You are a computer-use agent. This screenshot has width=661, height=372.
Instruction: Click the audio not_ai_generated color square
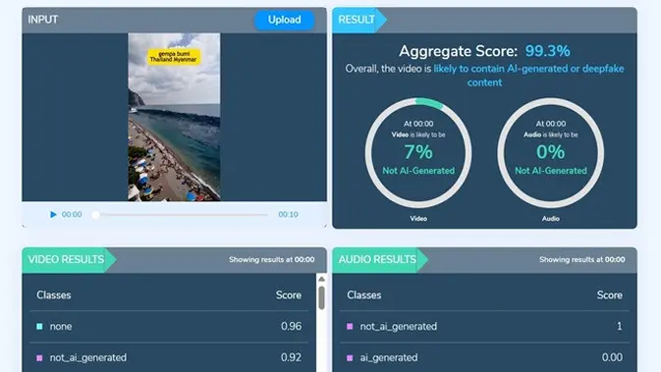coord(350,326)
